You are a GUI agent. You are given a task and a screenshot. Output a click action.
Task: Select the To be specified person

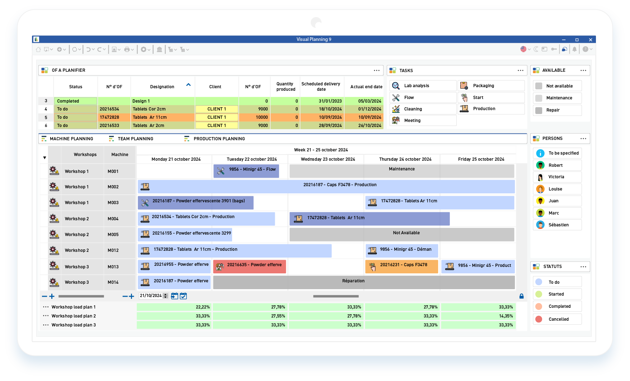click(557, 153)
